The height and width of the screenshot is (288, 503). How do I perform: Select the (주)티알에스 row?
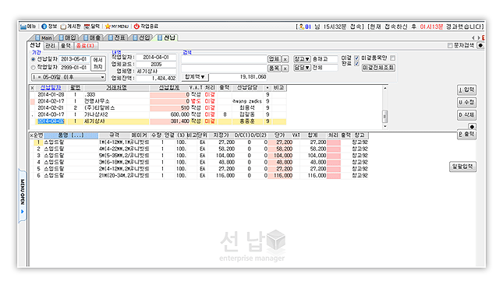point(159,108)
